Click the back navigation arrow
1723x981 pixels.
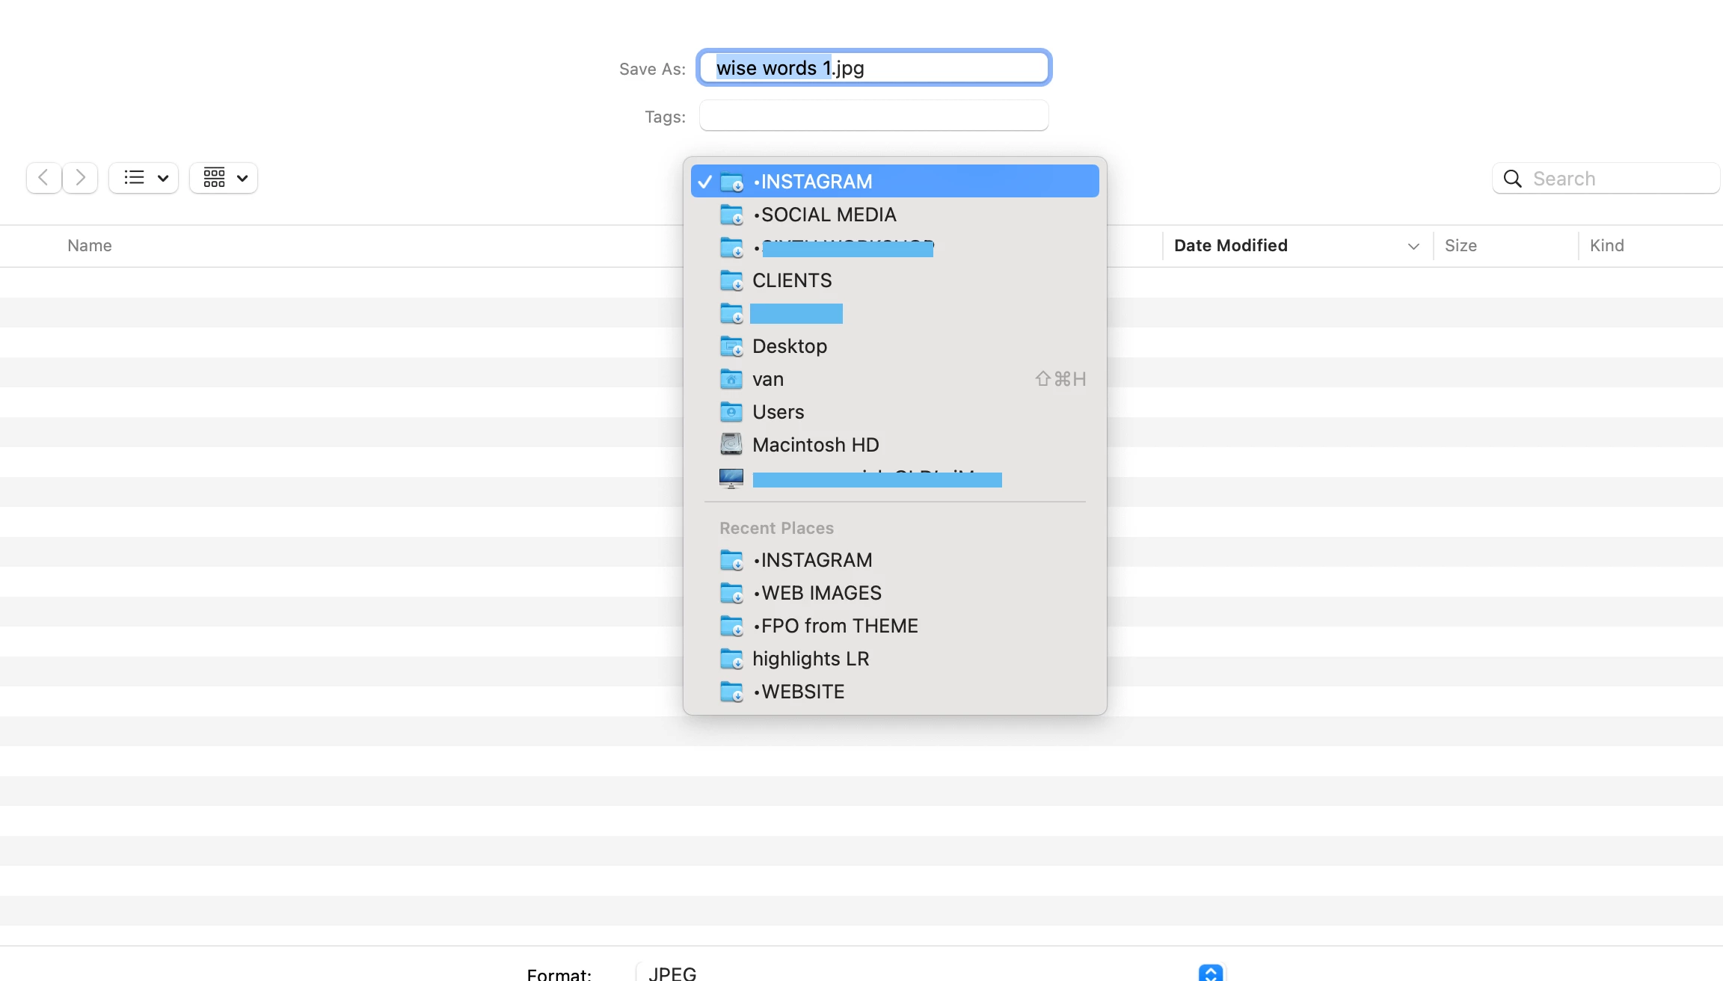tap(43, 178)
